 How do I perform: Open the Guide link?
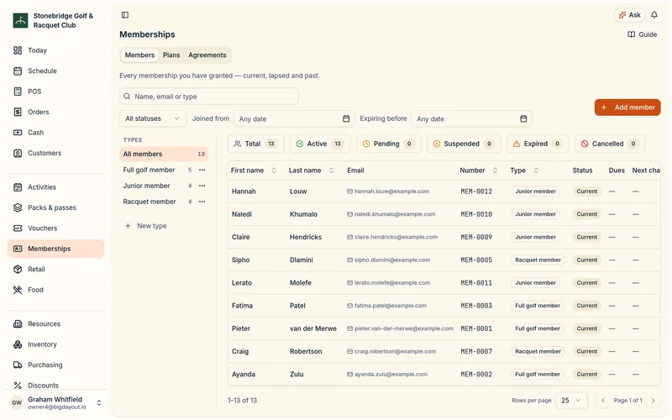pyautogui.click(x=642, y=34)
